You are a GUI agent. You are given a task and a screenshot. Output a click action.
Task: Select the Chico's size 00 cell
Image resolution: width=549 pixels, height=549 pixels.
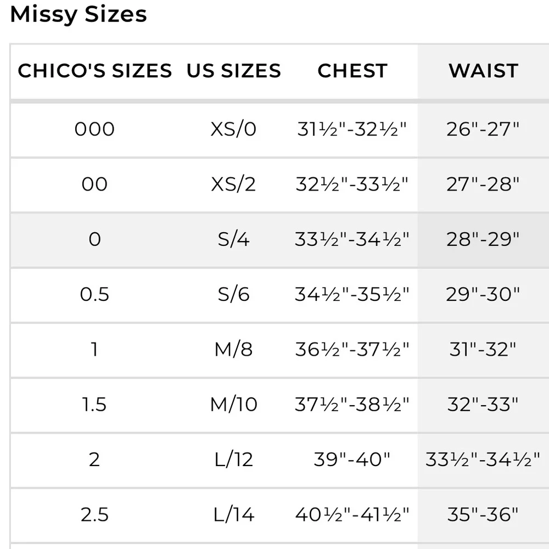point(94,184)
